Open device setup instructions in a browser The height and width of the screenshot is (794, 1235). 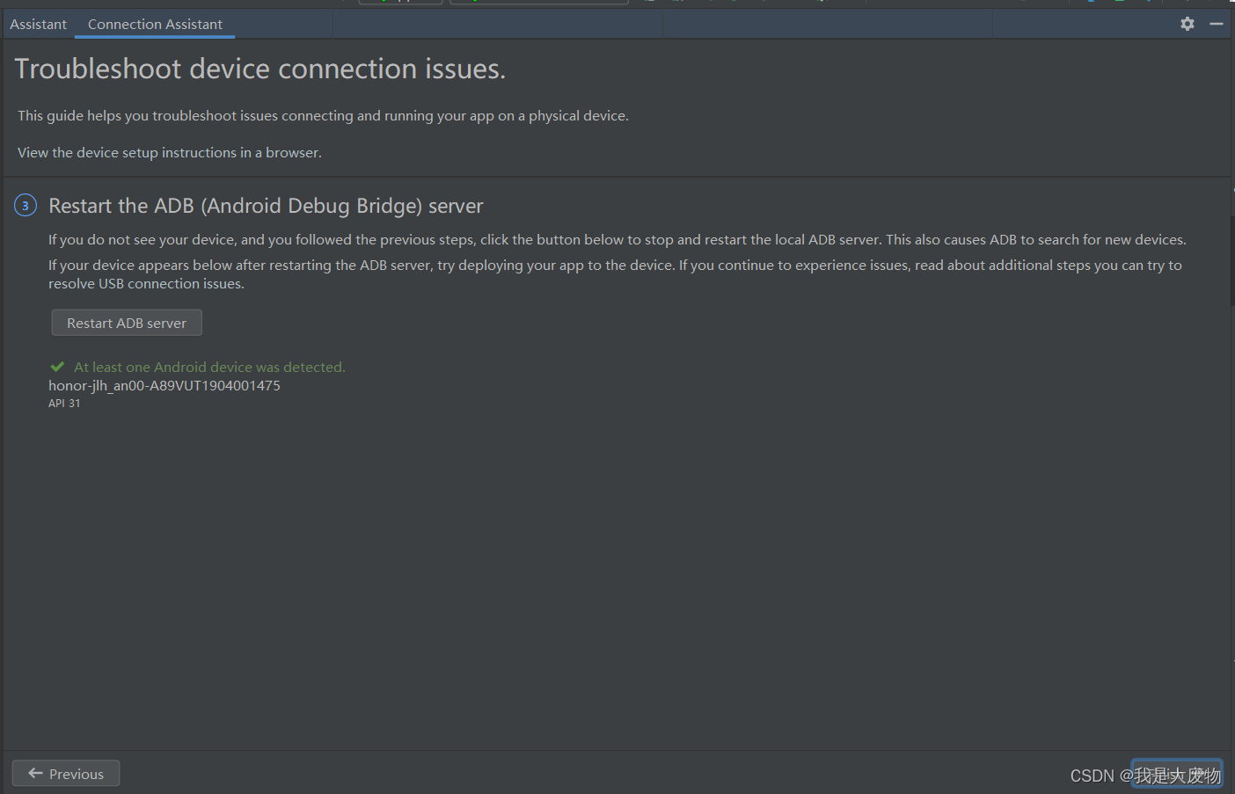tap(168, 152)
